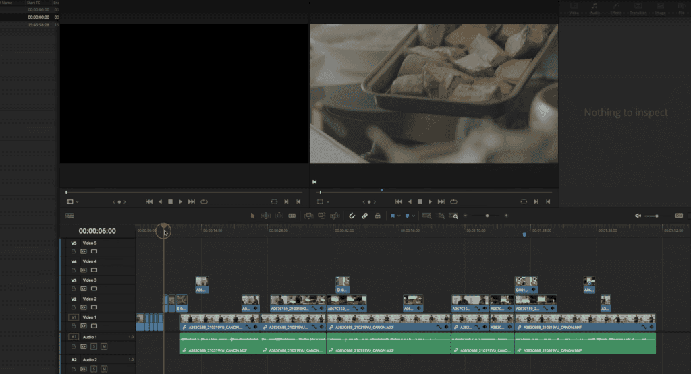
Task: Open the Inspector Image tab
Action: (660, 8)
